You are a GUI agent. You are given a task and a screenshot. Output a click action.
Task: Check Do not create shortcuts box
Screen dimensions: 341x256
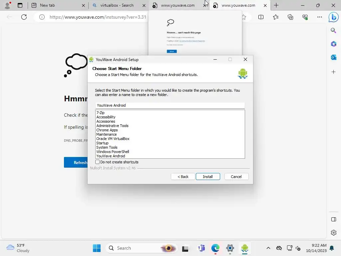point(98,162)
